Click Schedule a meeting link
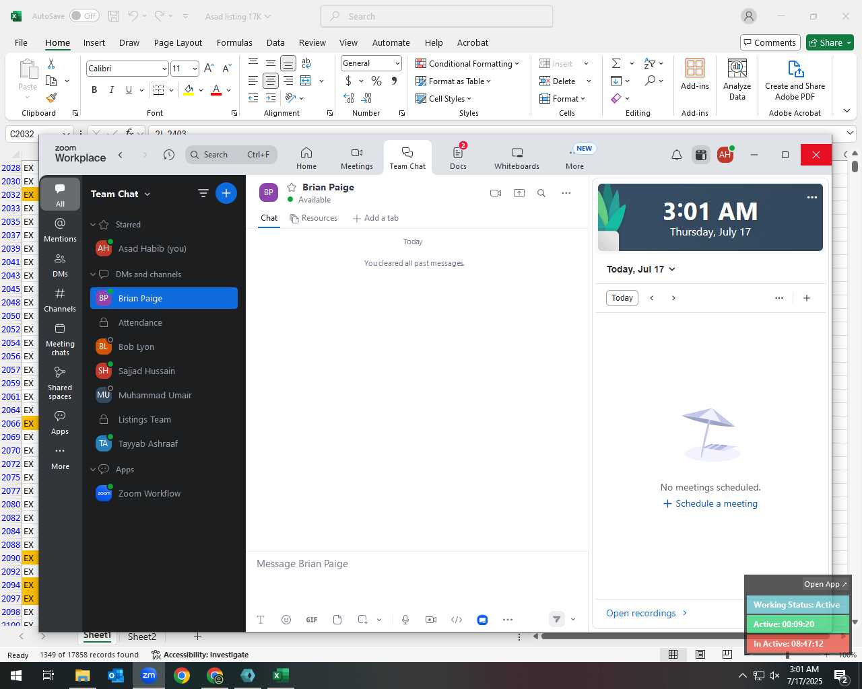862x689 pixels. (x=710, y=503)
